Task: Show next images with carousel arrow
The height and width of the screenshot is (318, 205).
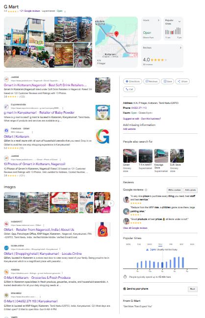Action: (111, 203)
